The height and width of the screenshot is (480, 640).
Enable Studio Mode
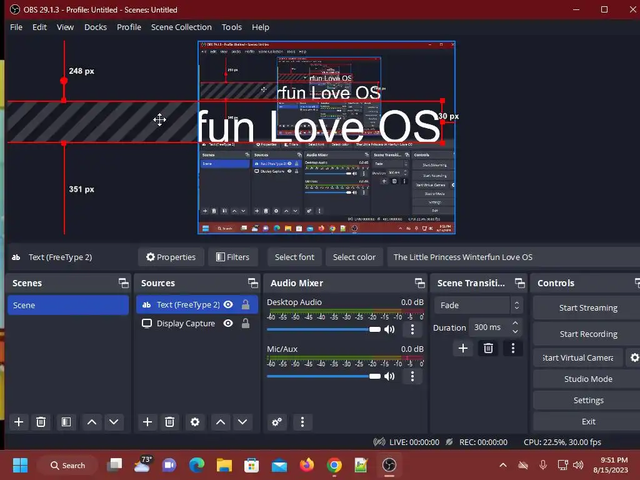pos(587,379)
